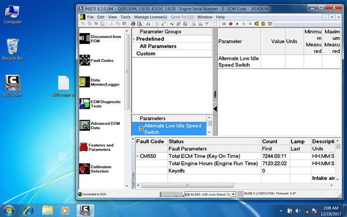This screenshot has width=347, height=217.
Task: Select All Parameters group
Action: [158, 46]
